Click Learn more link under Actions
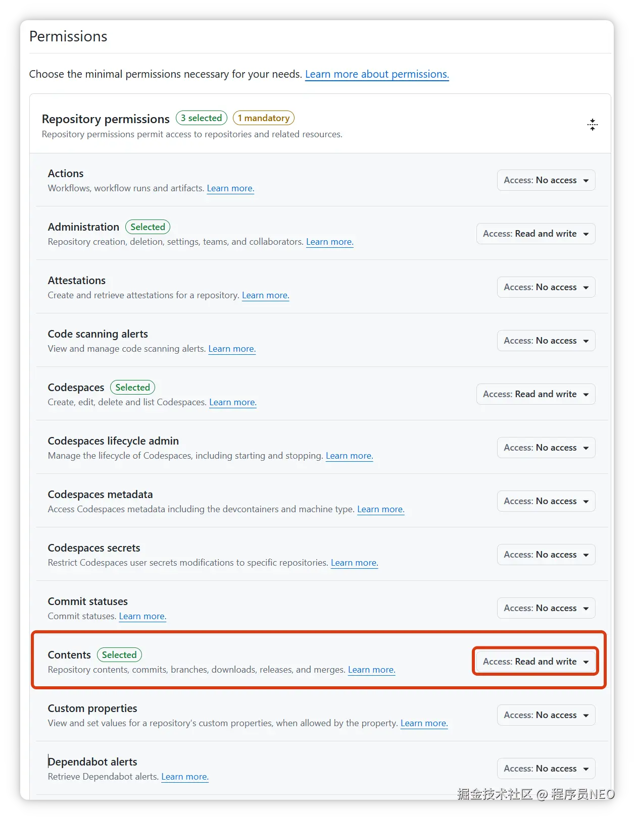634x820 pixels. point(230,188)
